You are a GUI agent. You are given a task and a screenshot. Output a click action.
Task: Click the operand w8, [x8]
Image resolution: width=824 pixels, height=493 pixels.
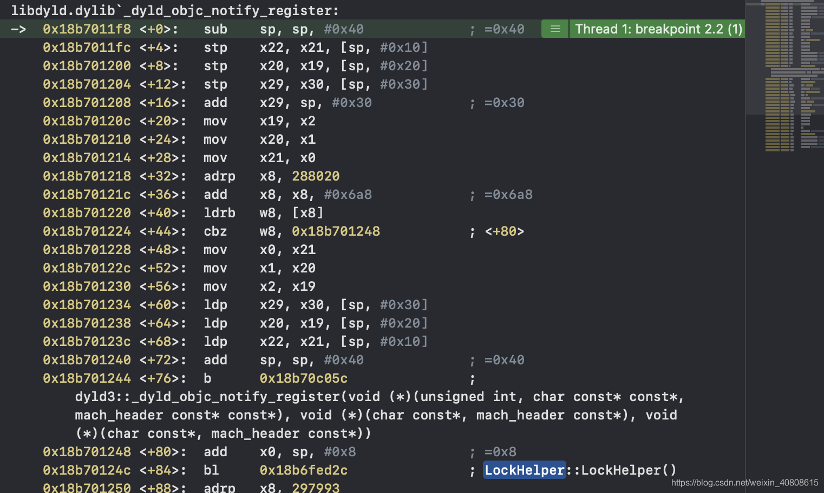coord(291,213)
